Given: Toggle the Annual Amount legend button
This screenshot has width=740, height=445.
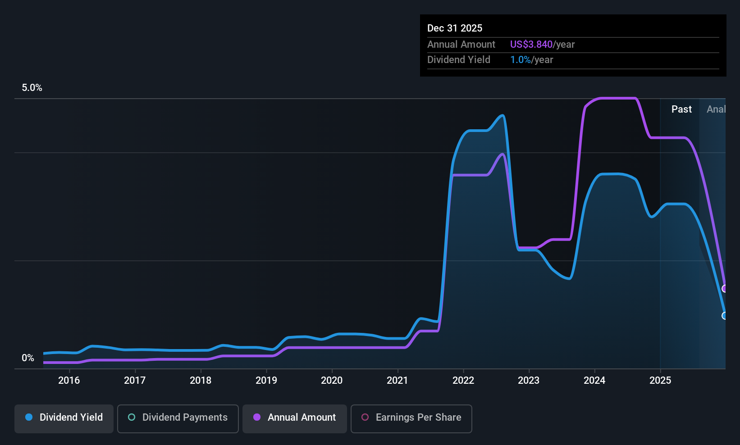Looking at the screenshot, I should [x=295, y=419].
